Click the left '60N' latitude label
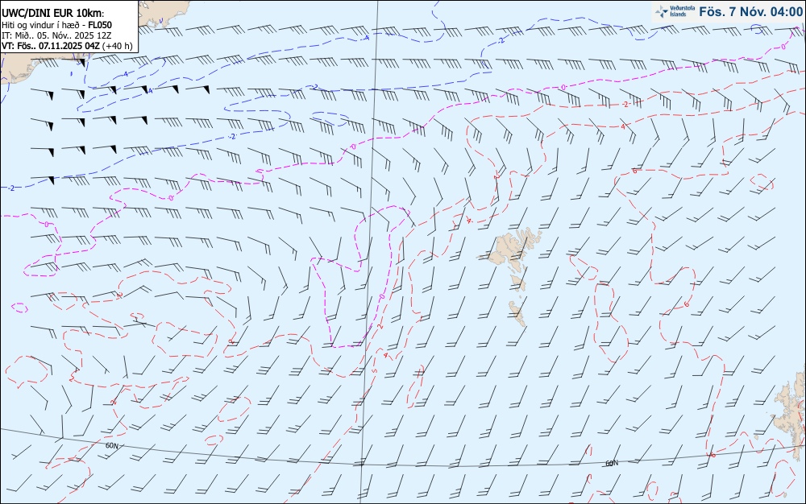This screenshot has width=806, height=504. click(x=111, y=445)
